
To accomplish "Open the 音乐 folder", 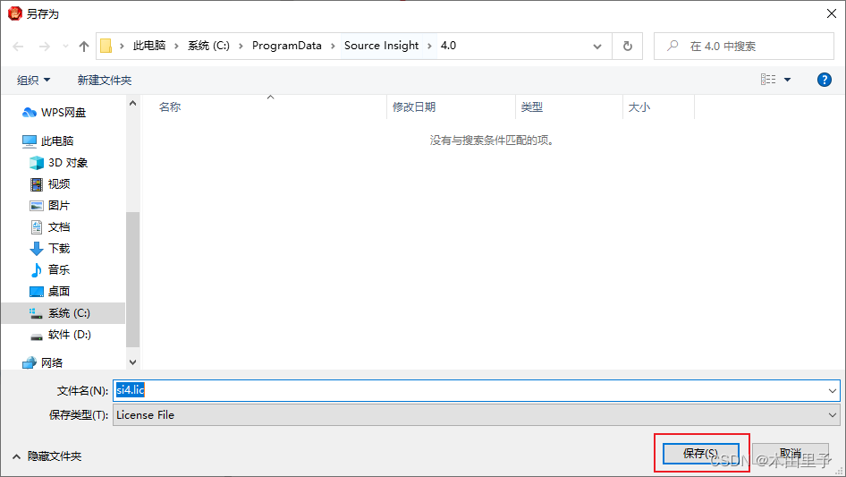I will [50, 269].
